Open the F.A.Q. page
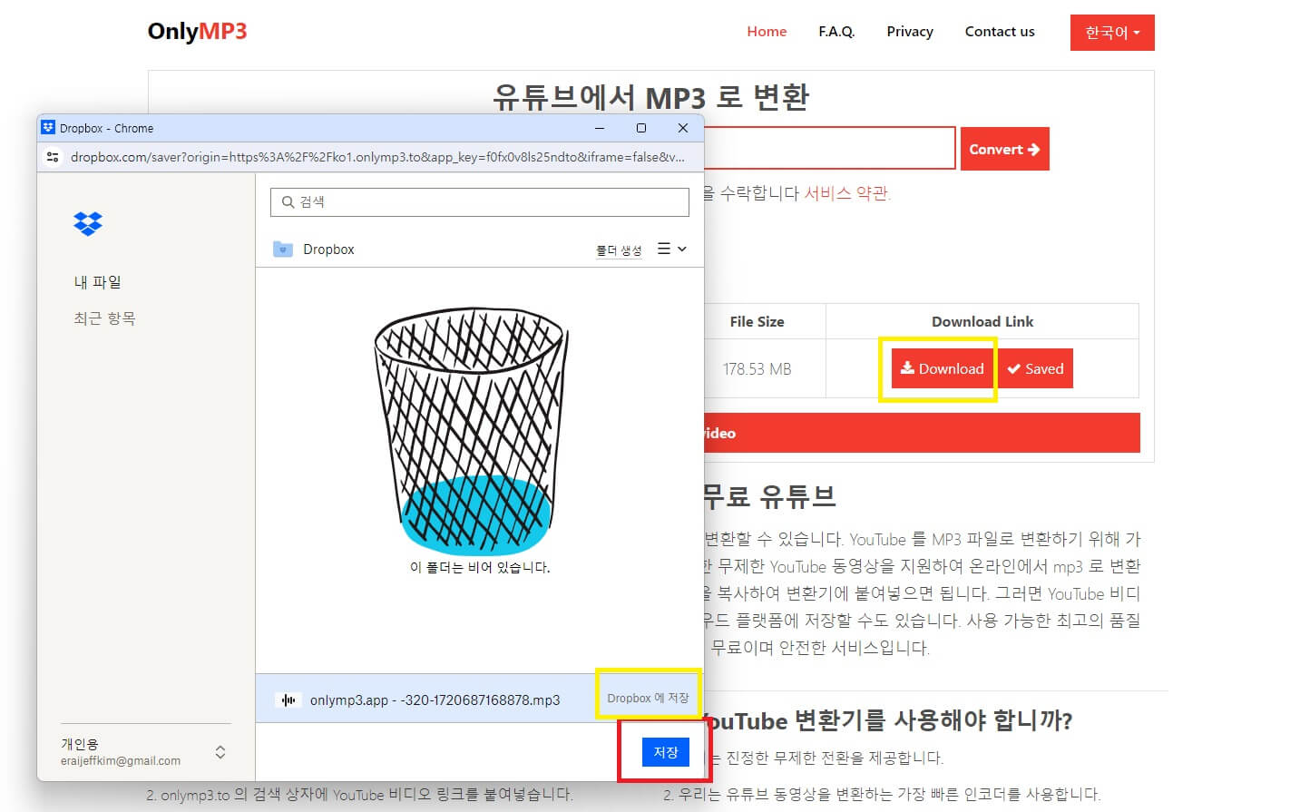This screenshot has width=1290, height=812. coord(836,32)
